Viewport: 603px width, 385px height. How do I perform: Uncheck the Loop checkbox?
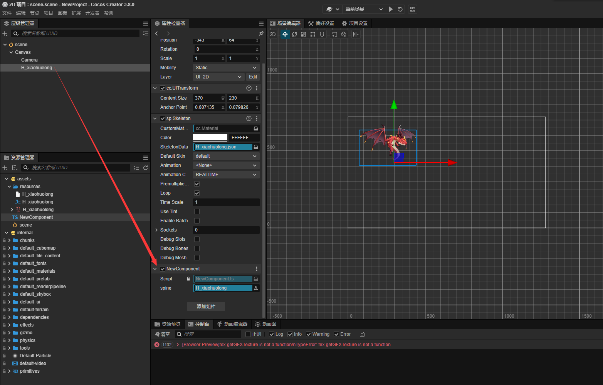pyautogui.click(x=197, y=193)
